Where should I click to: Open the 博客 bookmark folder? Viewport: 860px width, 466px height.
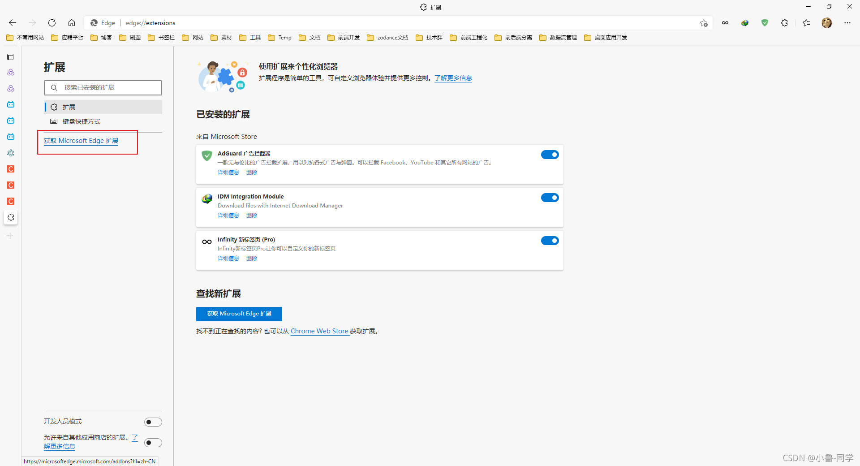(x=101, y=38)
